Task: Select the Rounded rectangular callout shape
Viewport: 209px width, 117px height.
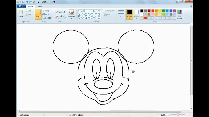Action: pos(92,17)
